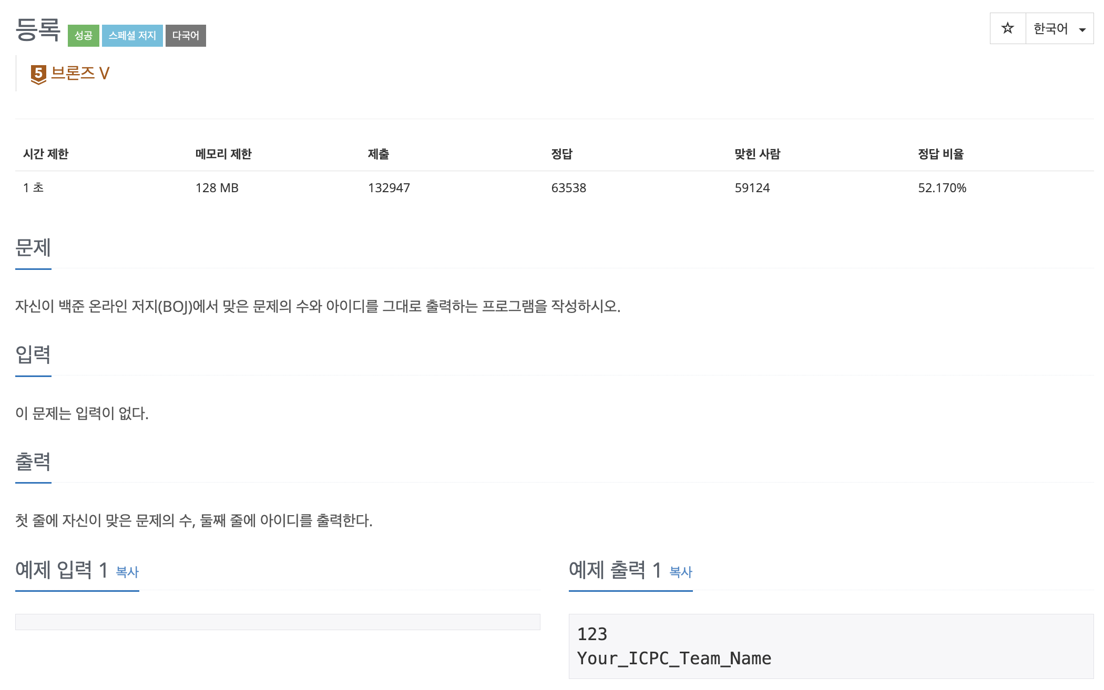This screenshot has height=690, width=1104.
Task: Click the 맞힌 사람 count 59124
Action: click(x=752, y=188)
